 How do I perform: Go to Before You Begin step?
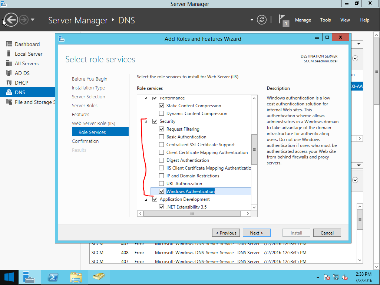coord(89,79)
